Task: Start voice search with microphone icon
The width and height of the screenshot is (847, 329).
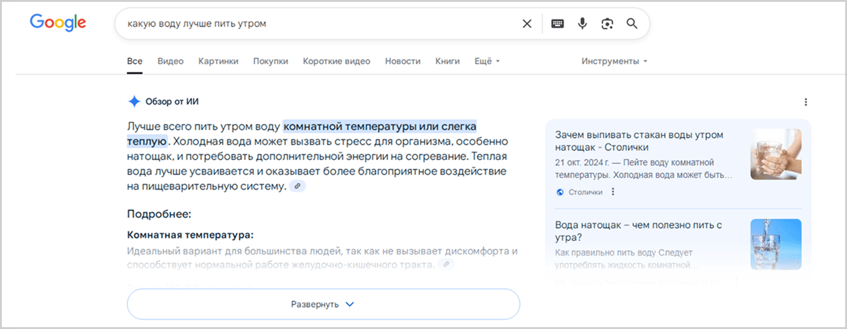Action: (x=583, y=24)
